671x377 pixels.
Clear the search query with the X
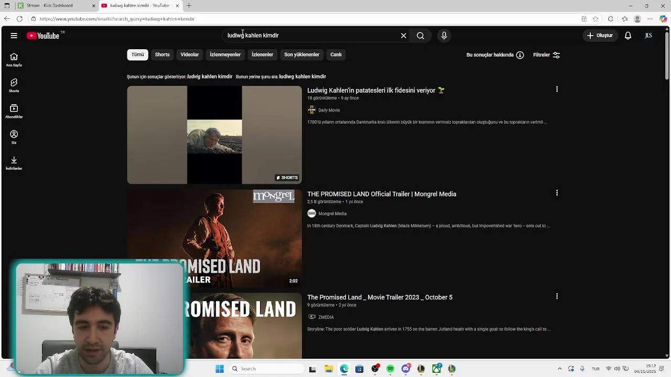coord(404,36)
